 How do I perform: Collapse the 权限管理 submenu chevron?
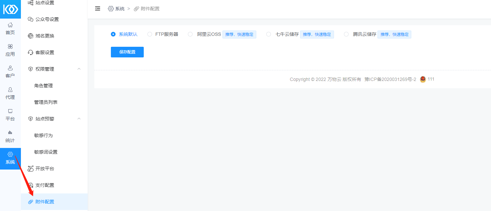pos(79,69)
